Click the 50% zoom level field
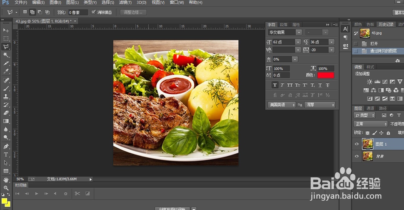The width and height of the screenshot is (404, 210). pos(20,179)
